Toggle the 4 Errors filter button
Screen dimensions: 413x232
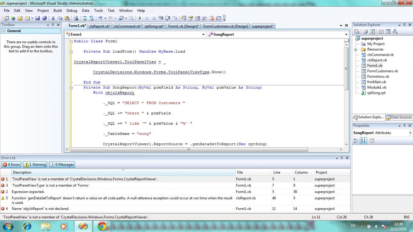pyautogui.click(x=11, y=165)
